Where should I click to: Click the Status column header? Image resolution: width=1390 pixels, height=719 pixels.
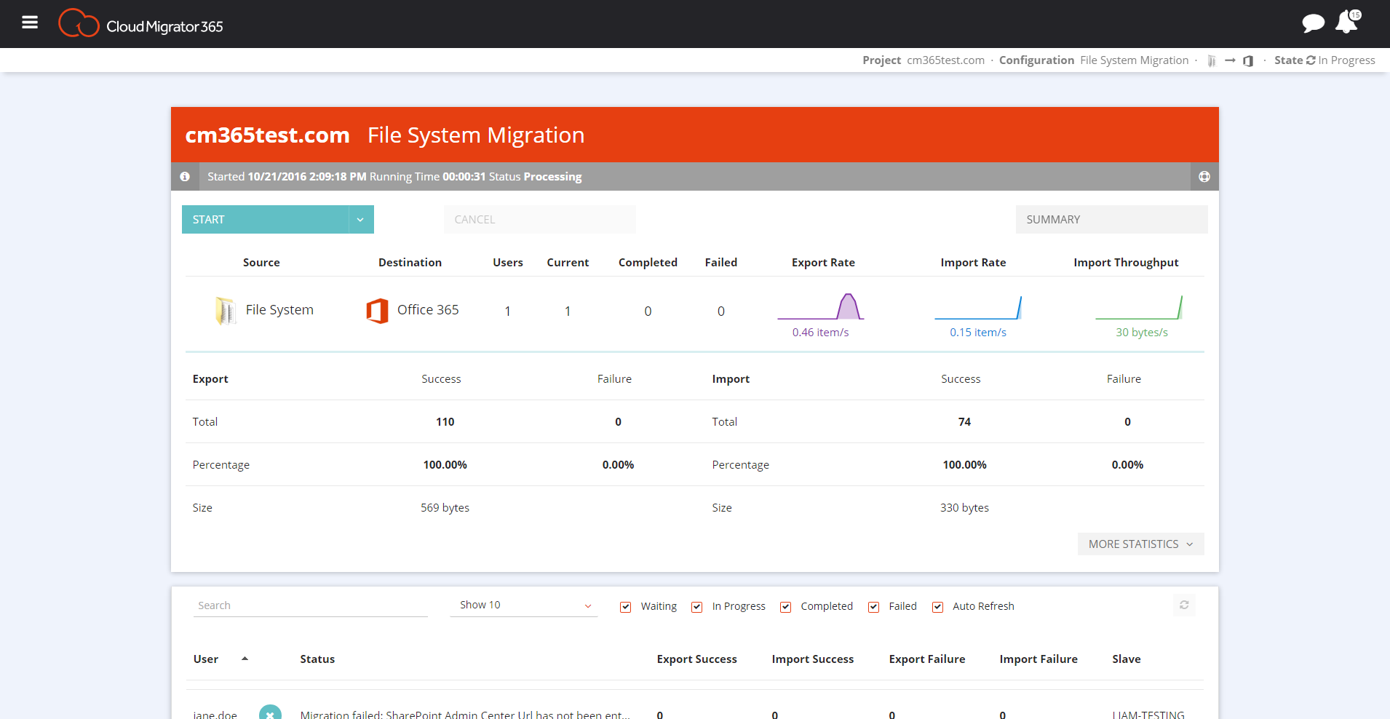317,659
